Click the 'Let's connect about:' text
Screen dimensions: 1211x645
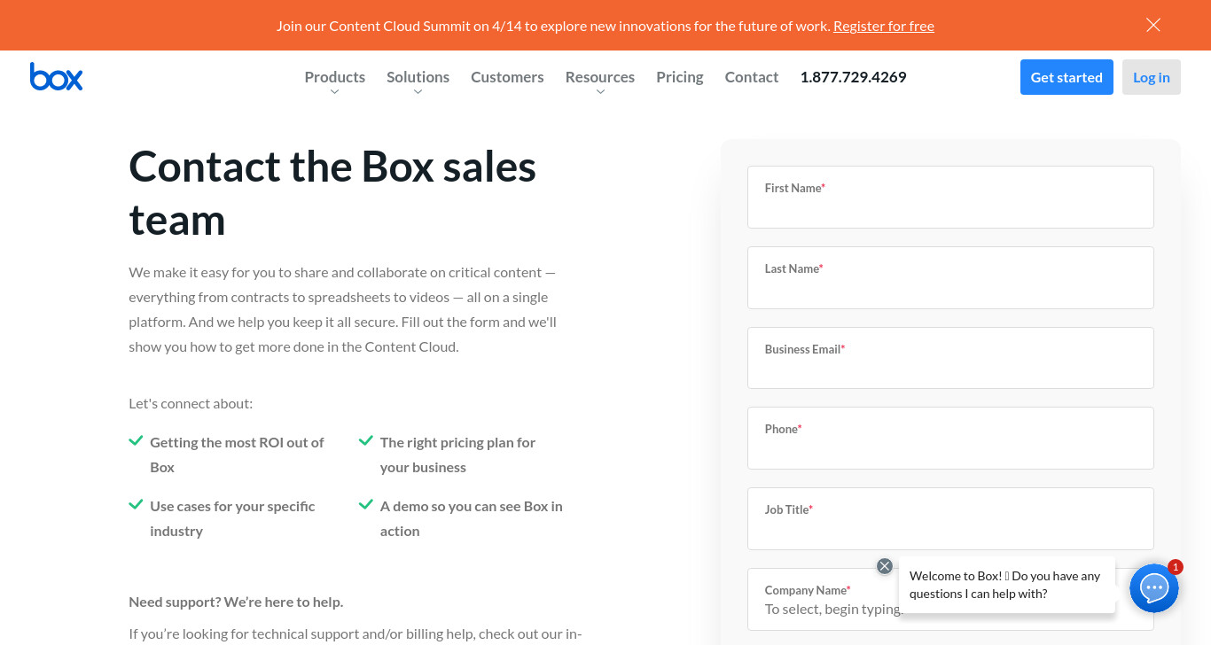191,403
